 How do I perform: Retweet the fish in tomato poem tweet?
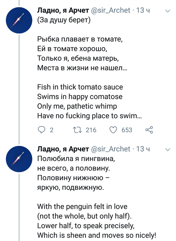pyautogui.click(x=76, y=130)
